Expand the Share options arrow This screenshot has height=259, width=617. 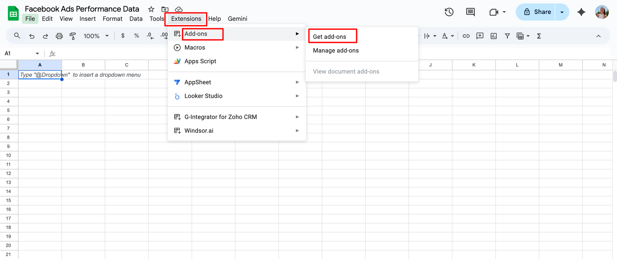[562, 12]
